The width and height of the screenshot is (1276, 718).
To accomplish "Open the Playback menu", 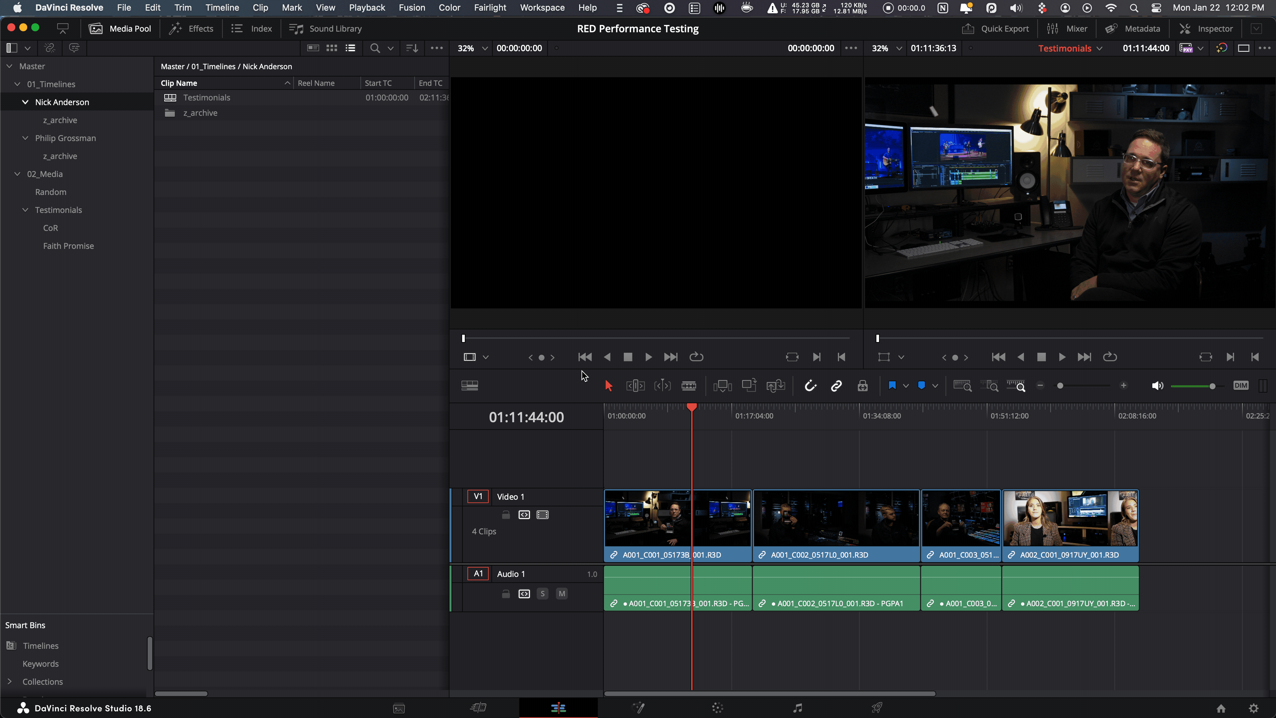I will click(367, 7).
